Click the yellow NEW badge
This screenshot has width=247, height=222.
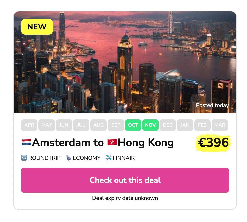click(x=37, y=27)
